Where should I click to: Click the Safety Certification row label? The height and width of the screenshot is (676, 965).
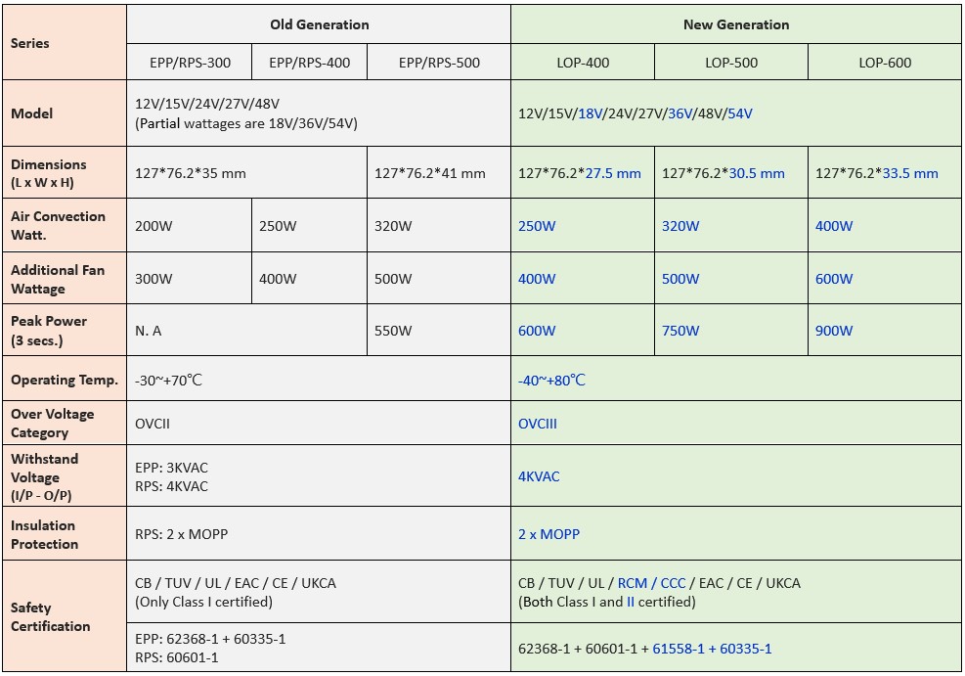click(x=51, y=616)
